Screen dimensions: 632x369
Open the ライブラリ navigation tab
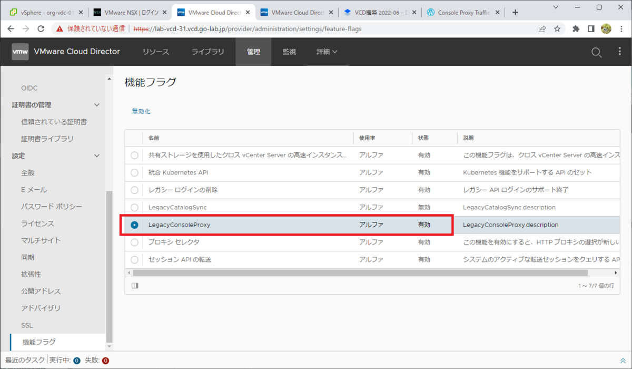coord(208,52)
